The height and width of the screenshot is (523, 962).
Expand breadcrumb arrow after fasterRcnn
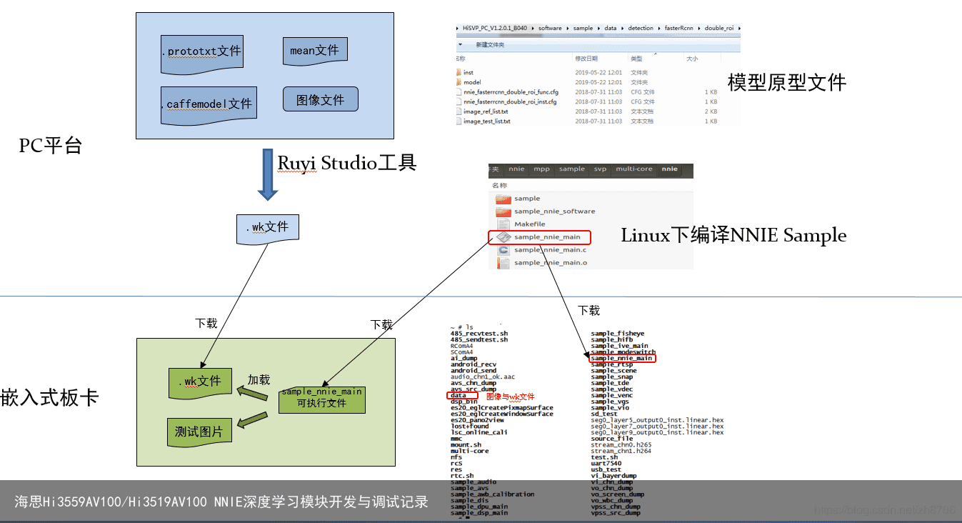[x=699, y=28]
